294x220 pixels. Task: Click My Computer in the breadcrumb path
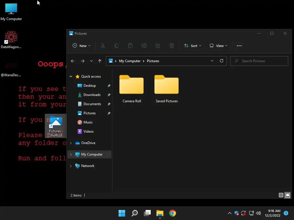coord(130,61)
